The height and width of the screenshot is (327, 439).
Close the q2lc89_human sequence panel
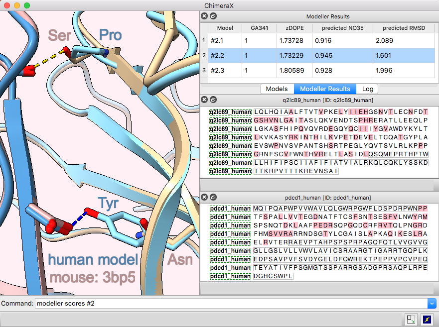tap(204, 100)
